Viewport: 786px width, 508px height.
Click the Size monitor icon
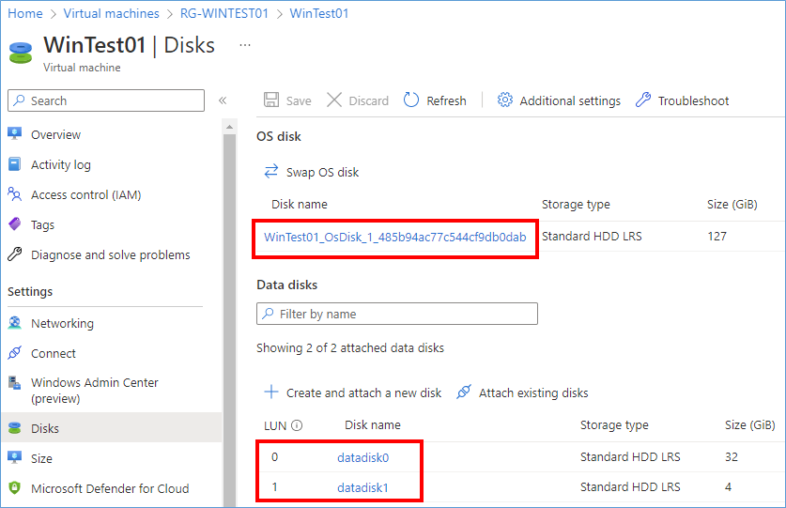14,457
